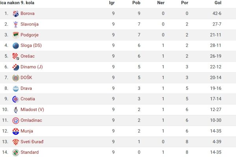Open the Slavonija team link

[29, 24]
